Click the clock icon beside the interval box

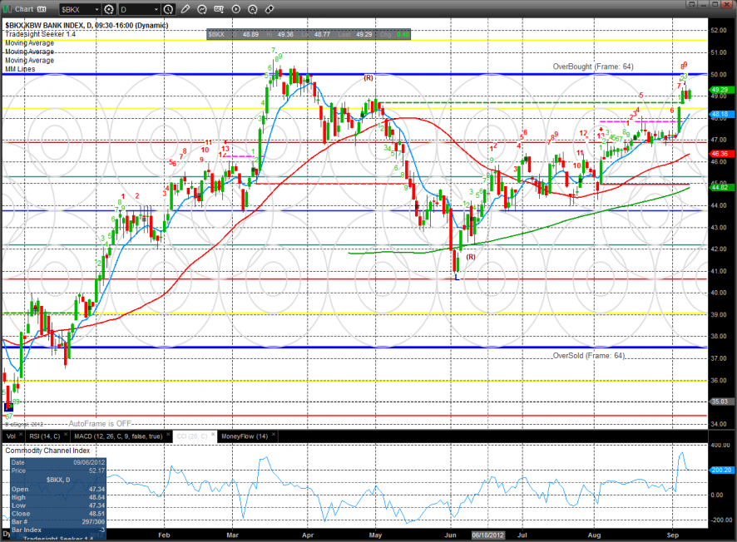point(170,10)
